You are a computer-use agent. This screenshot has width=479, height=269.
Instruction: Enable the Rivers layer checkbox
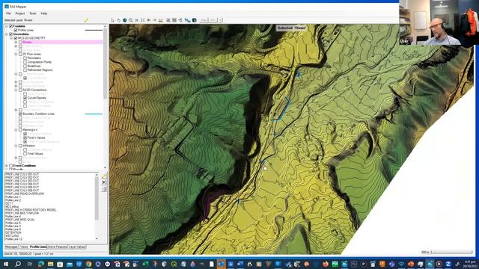click(x=20, y=42)
